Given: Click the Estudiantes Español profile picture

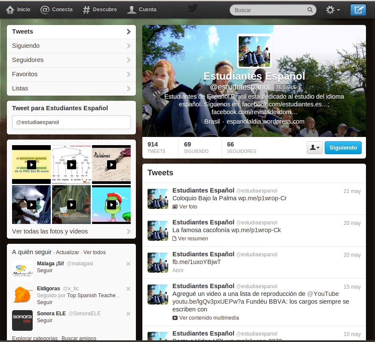Looking at the screenshot, I should coord(254,51).
